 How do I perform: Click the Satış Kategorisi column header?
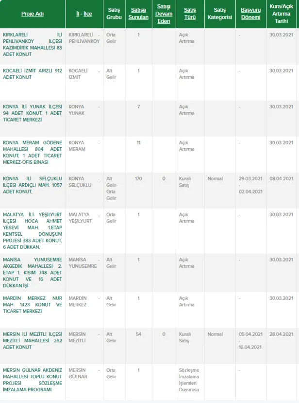point(220,14)
